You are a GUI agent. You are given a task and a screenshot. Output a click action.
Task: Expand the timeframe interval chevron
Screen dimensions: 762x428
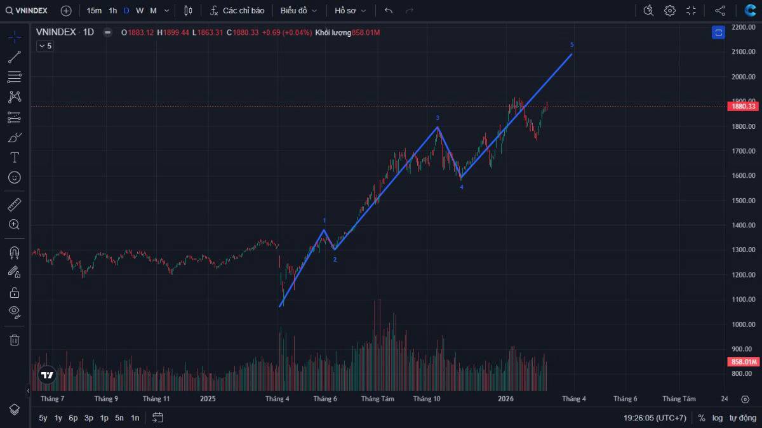[166, 10]
